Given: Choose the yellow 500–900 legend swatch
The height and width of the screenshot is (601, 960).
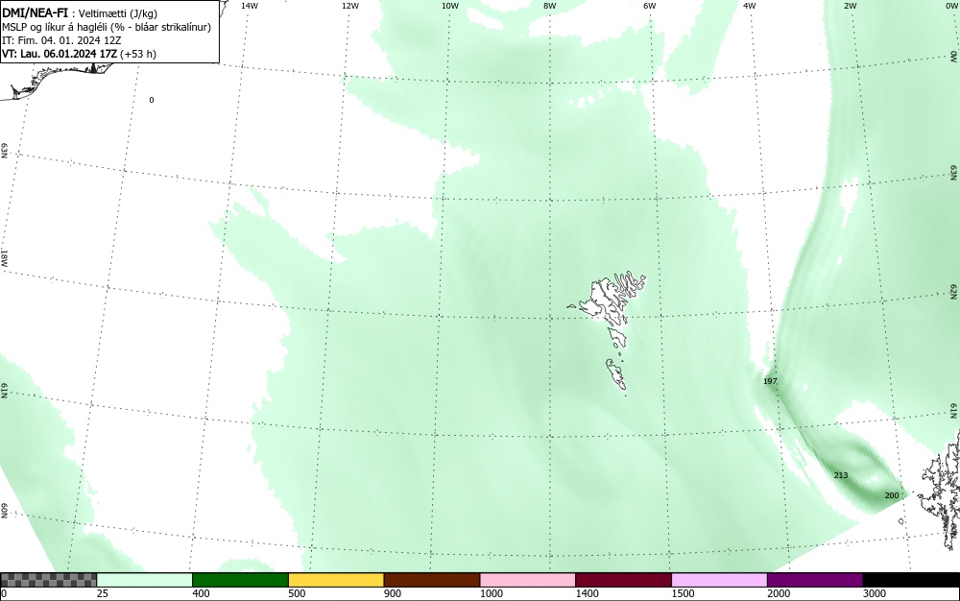Looking at the screenshot, I should (336, 580).
